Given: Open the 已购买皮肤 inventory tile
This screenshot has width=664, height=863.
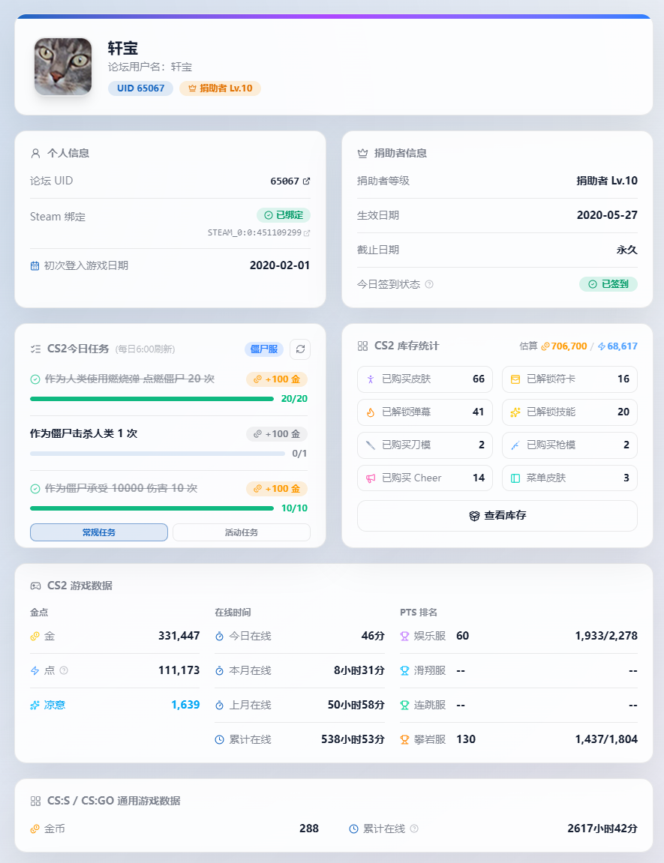Looking at the screenshot, I should (x=425, y=379).
